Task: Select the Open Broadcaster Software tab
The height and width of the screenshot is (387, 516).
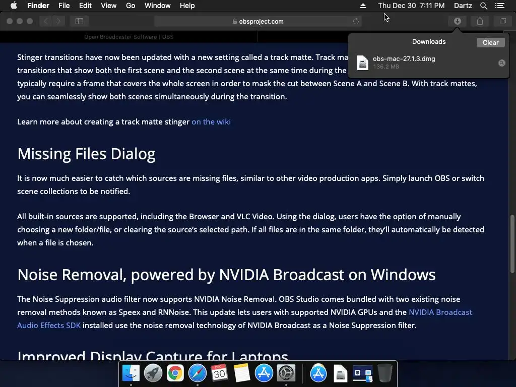Action: click(128, 37)
